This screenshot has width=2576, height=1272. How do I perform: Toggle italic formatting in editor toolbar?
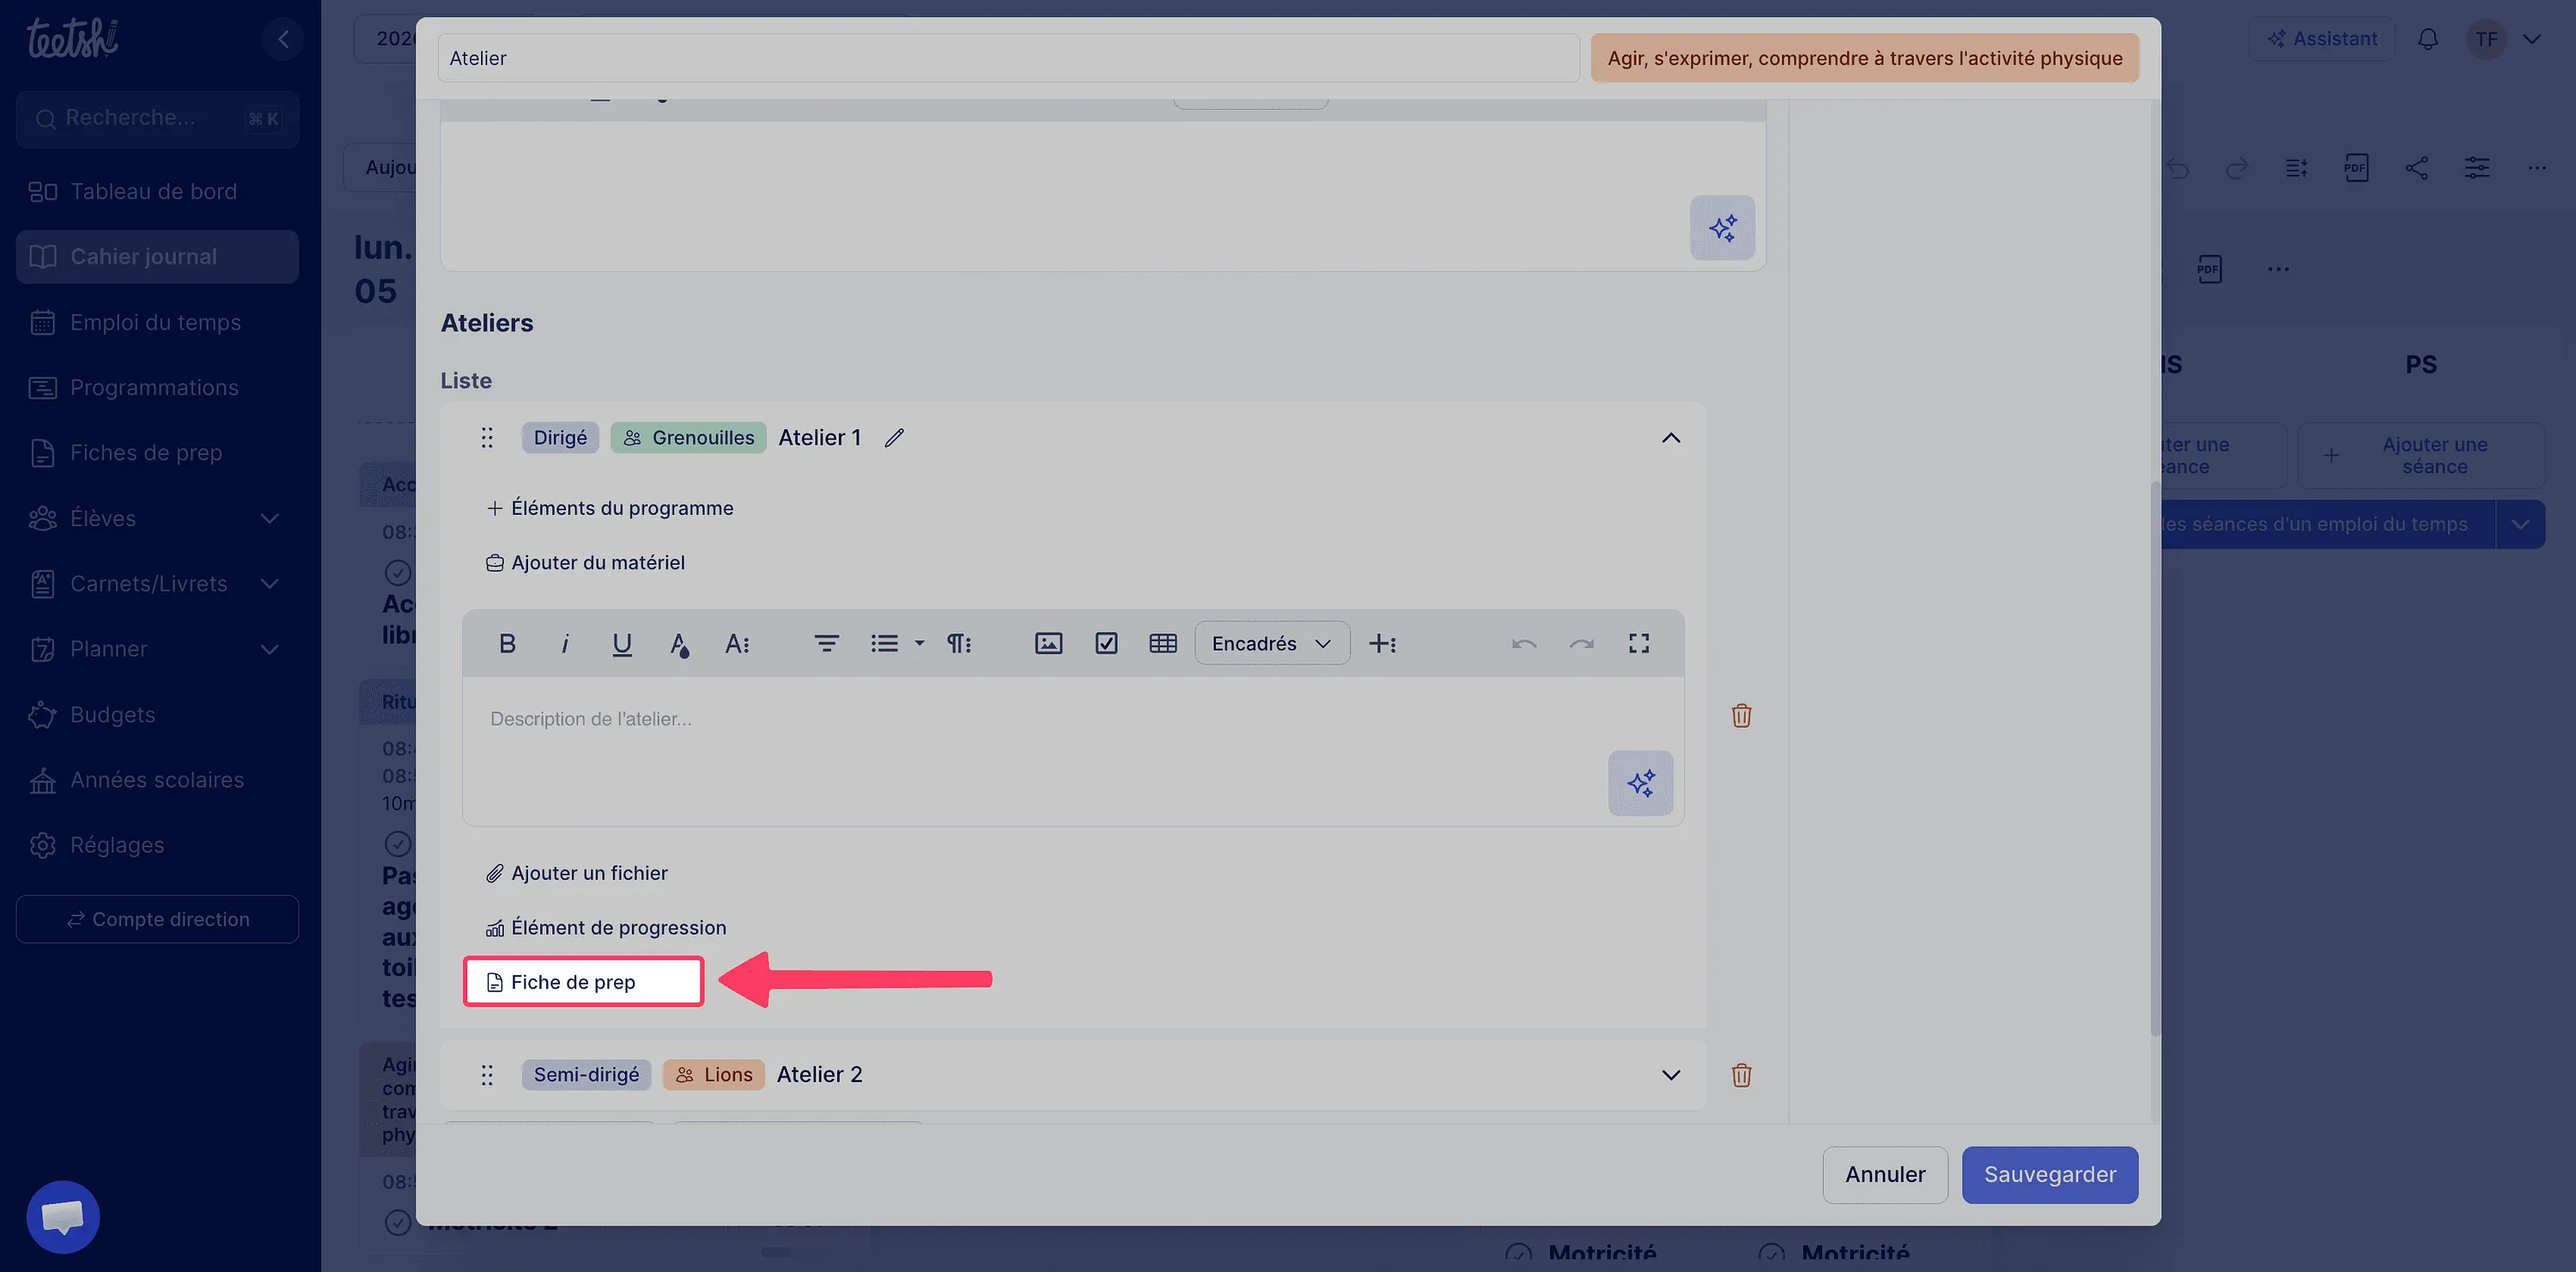[x=564, y=644]
